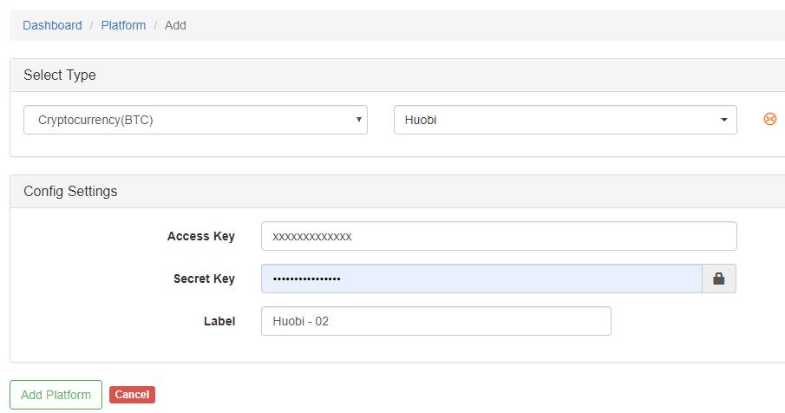Screen dimensions: 785x413
Task: Click the Select Type panel header
Action: coord(397,75)
